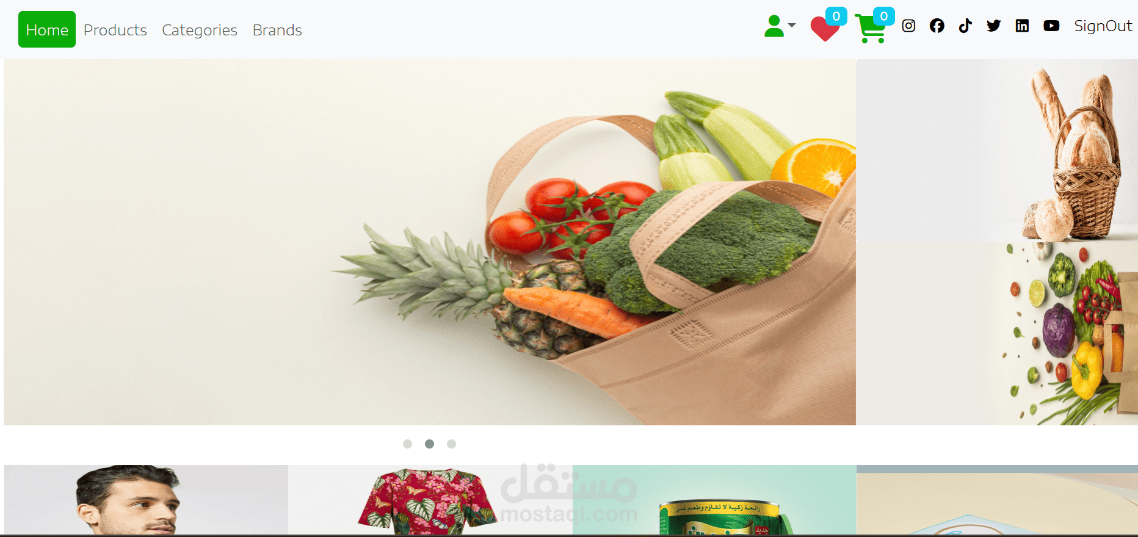This screenshot has width=1138, height=537.
Task: Open the Brands page link
Action: 277,30
